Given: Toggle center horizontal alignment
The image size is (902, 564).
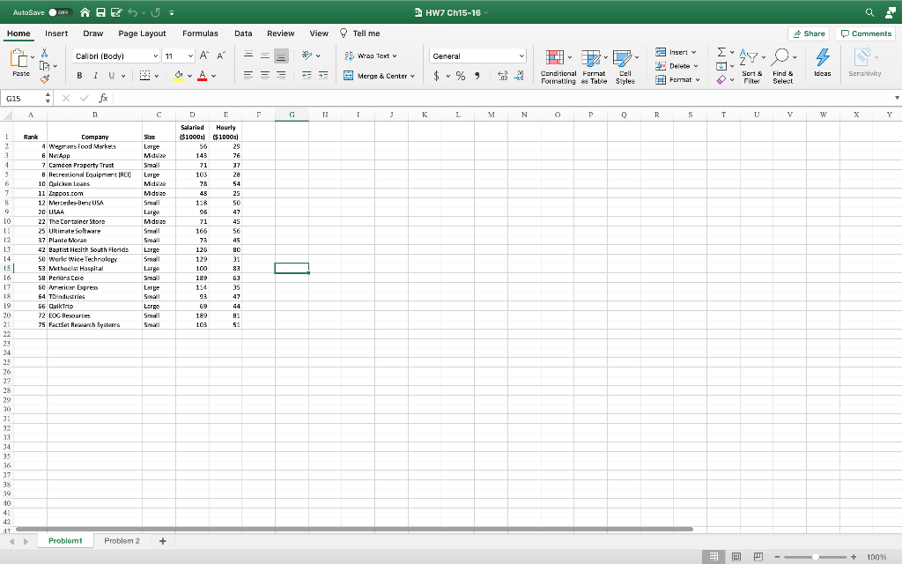Looking at the screenshot, I should [x=264, y=76].
